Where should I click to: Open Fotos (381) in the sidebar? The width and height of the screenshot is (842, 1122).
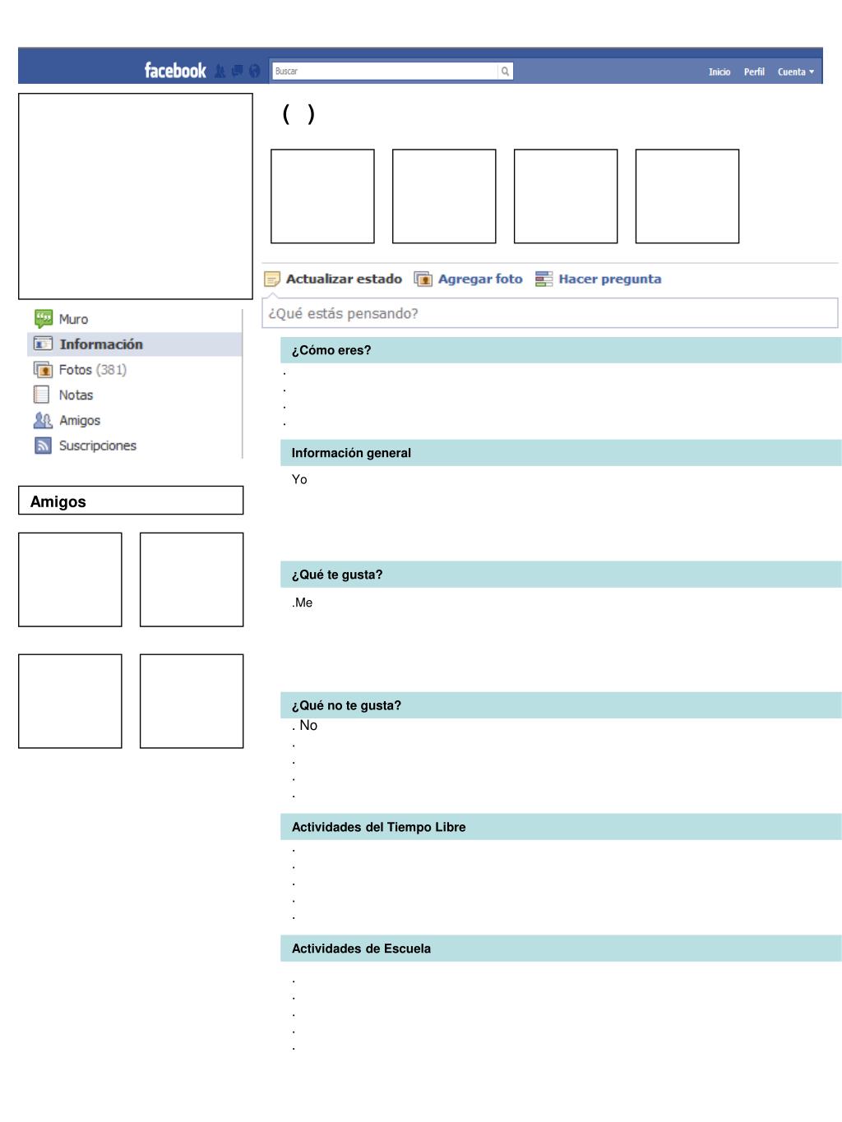(x=81, y=370)
